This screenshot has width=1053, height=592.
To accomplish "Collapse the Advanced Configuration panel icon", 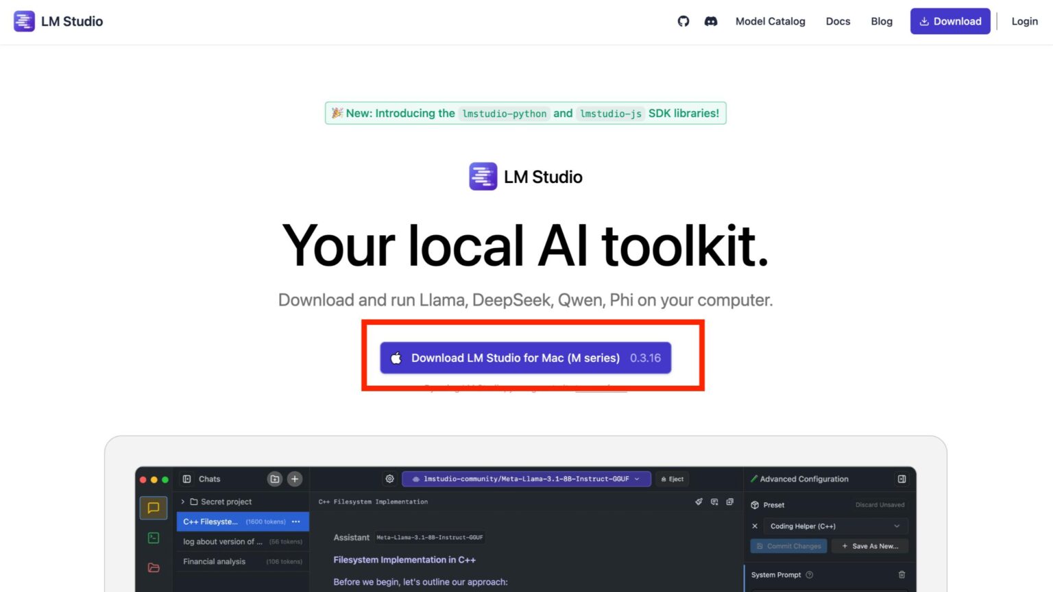I will (901, 479).
